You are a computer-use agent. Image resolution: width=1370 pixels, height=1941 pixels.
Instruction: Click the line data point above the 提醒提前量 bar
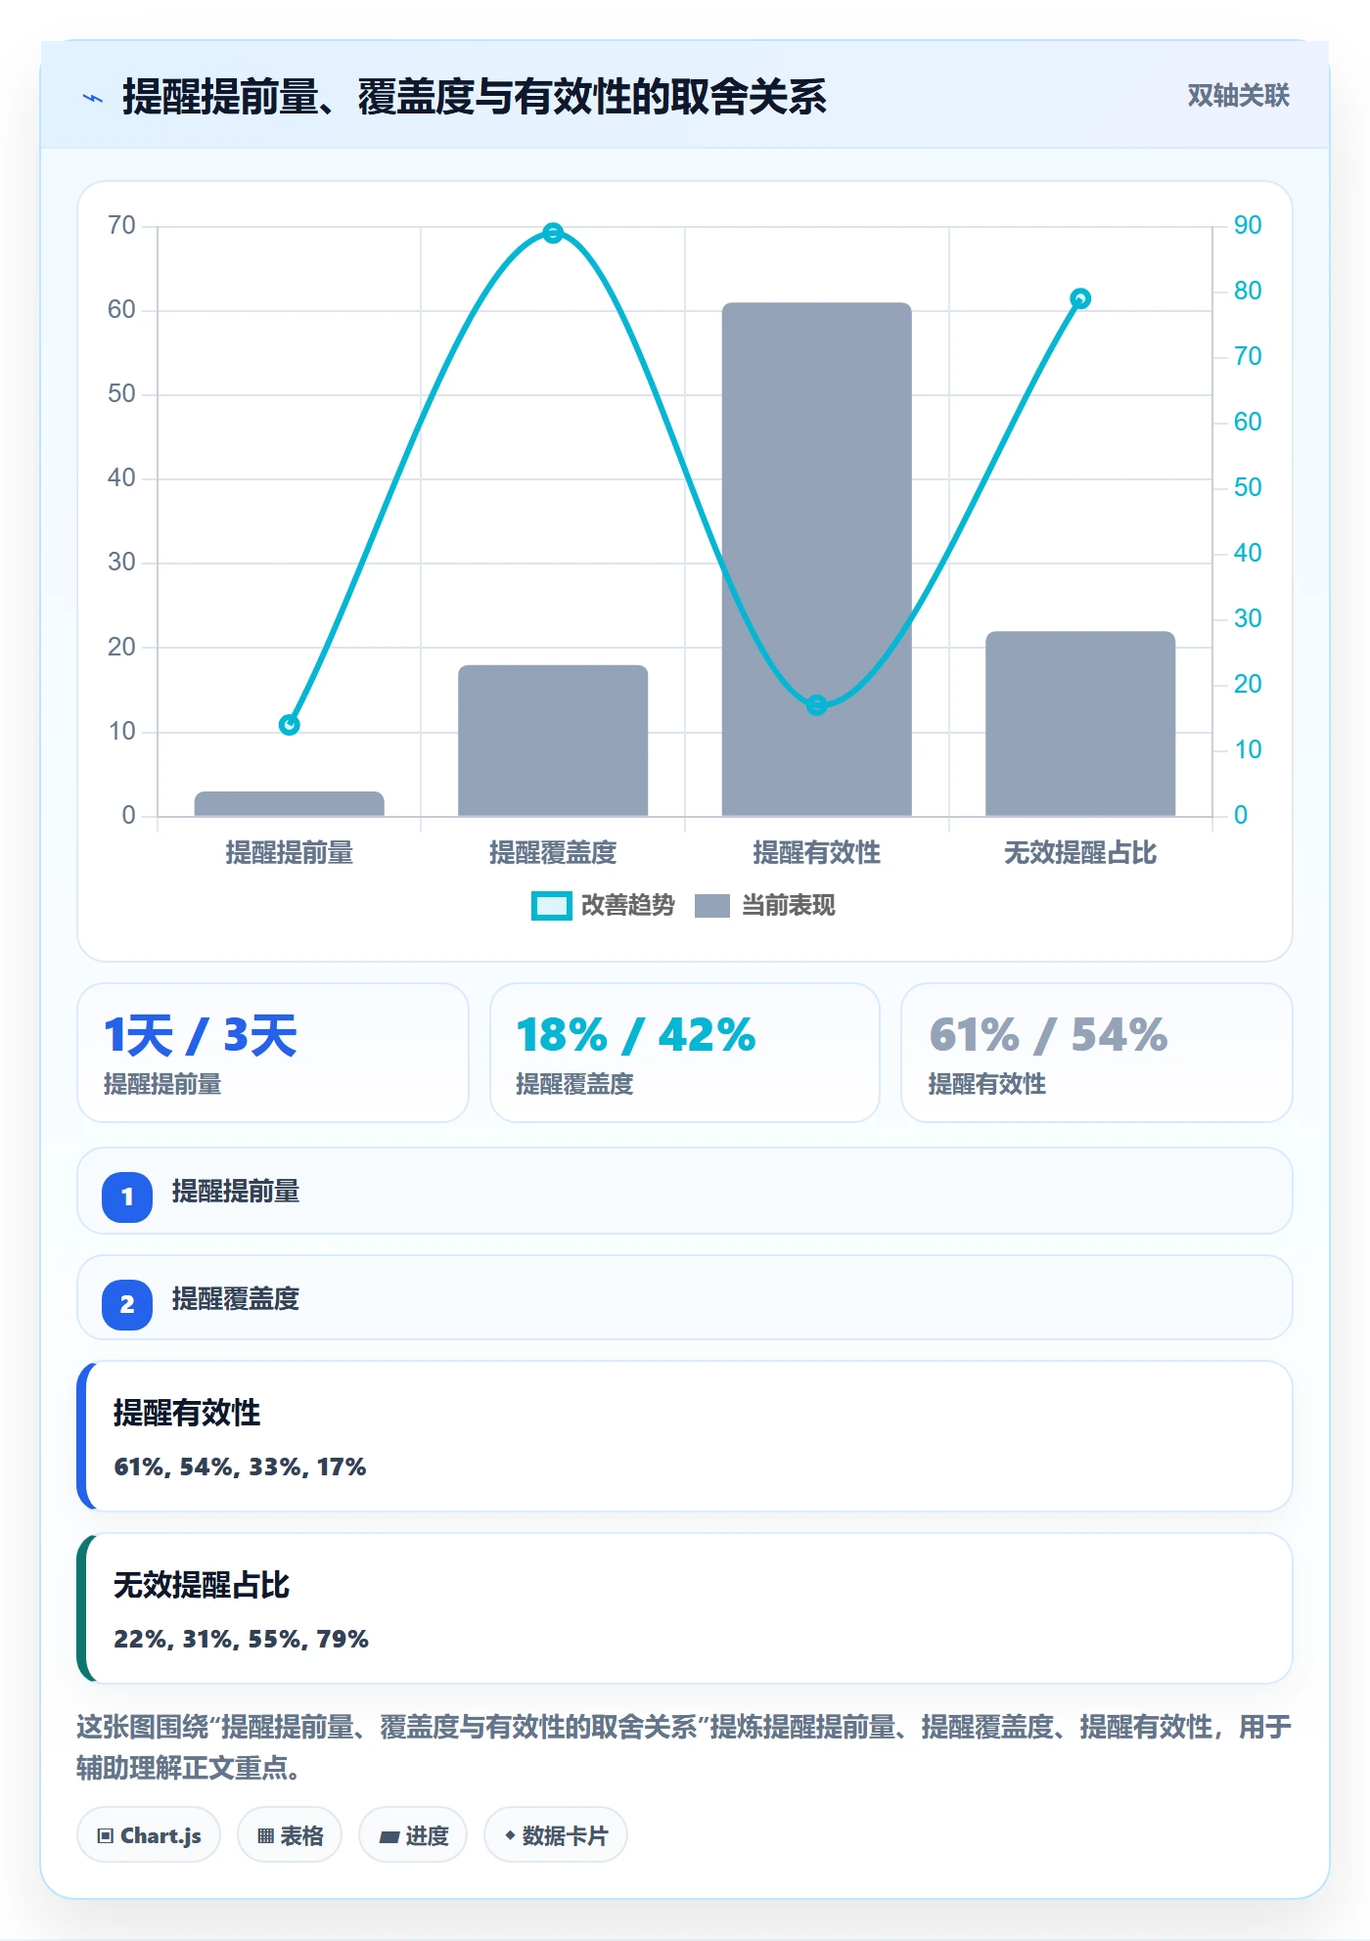pos(290,725)
